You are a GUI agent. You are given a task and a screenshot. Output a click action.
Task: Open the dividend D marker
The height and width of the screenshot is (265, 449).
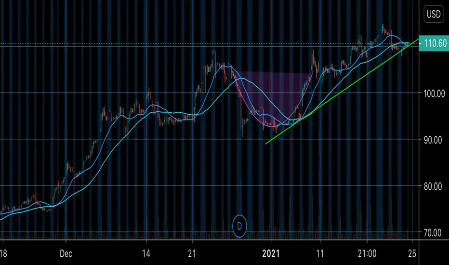point(239,226)
